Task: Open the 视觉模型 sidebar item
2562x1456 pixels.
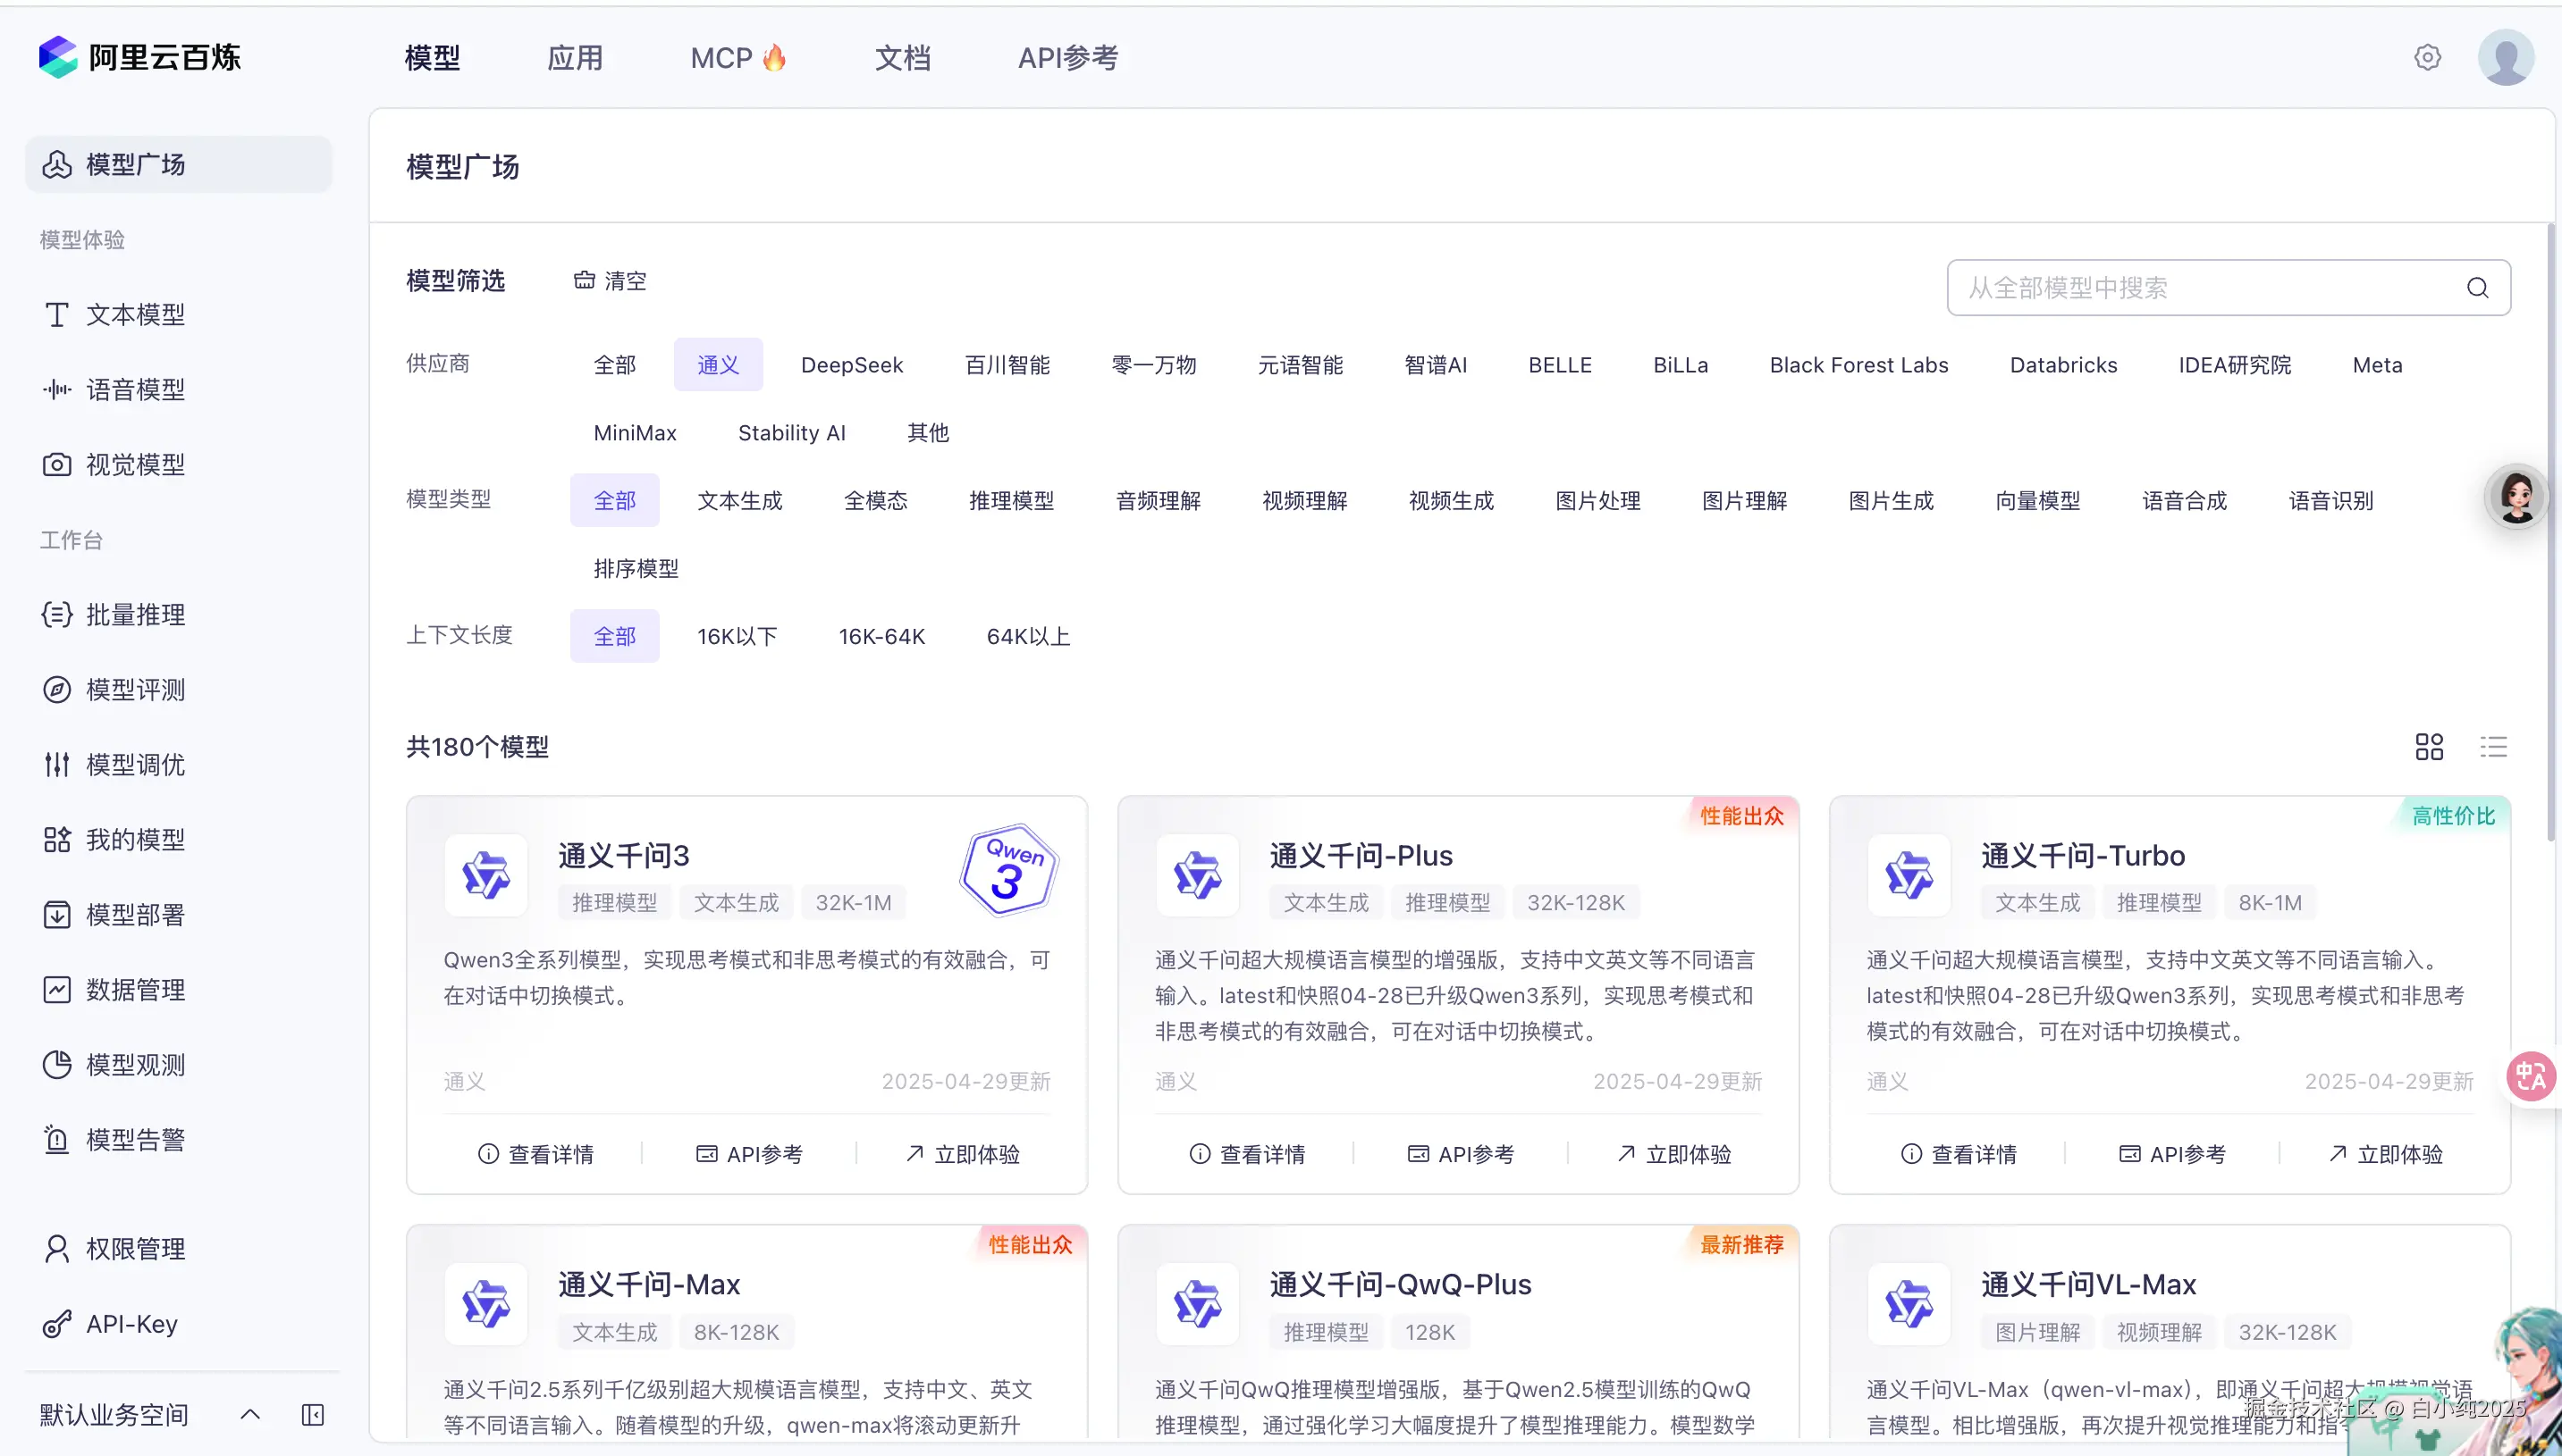Action: 178,465
